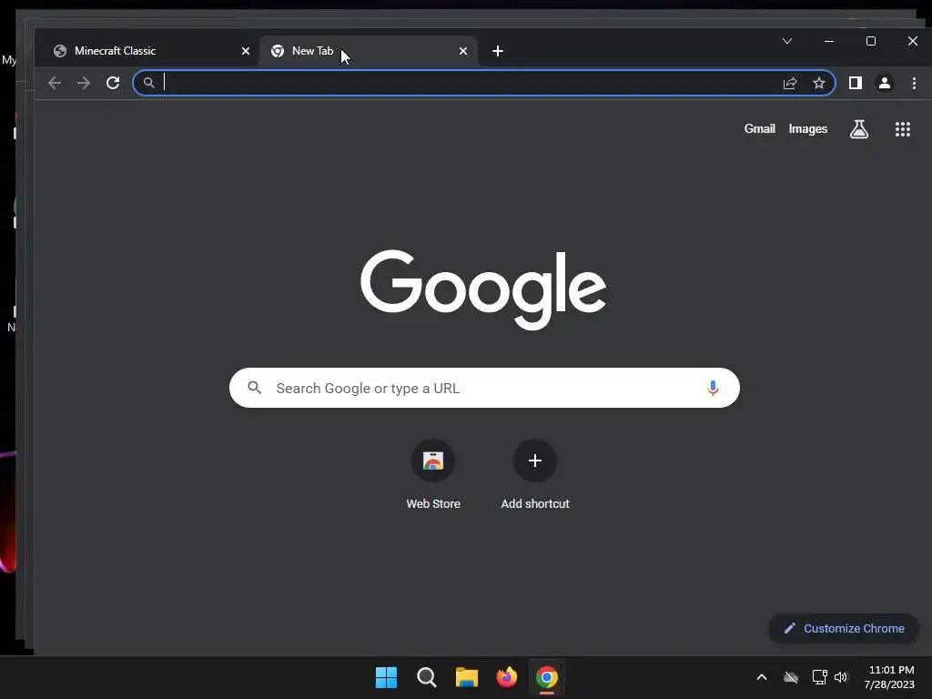
Task: Go forward to the next page
Action: (x=84, y=83)
